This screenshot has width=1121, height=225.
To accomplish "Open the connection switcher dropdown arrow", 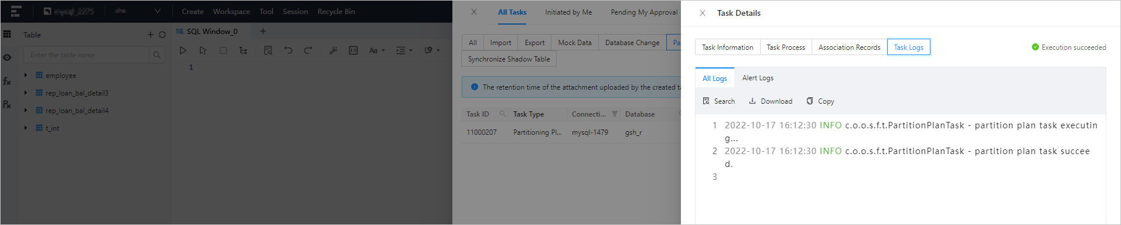I will 158,11.
